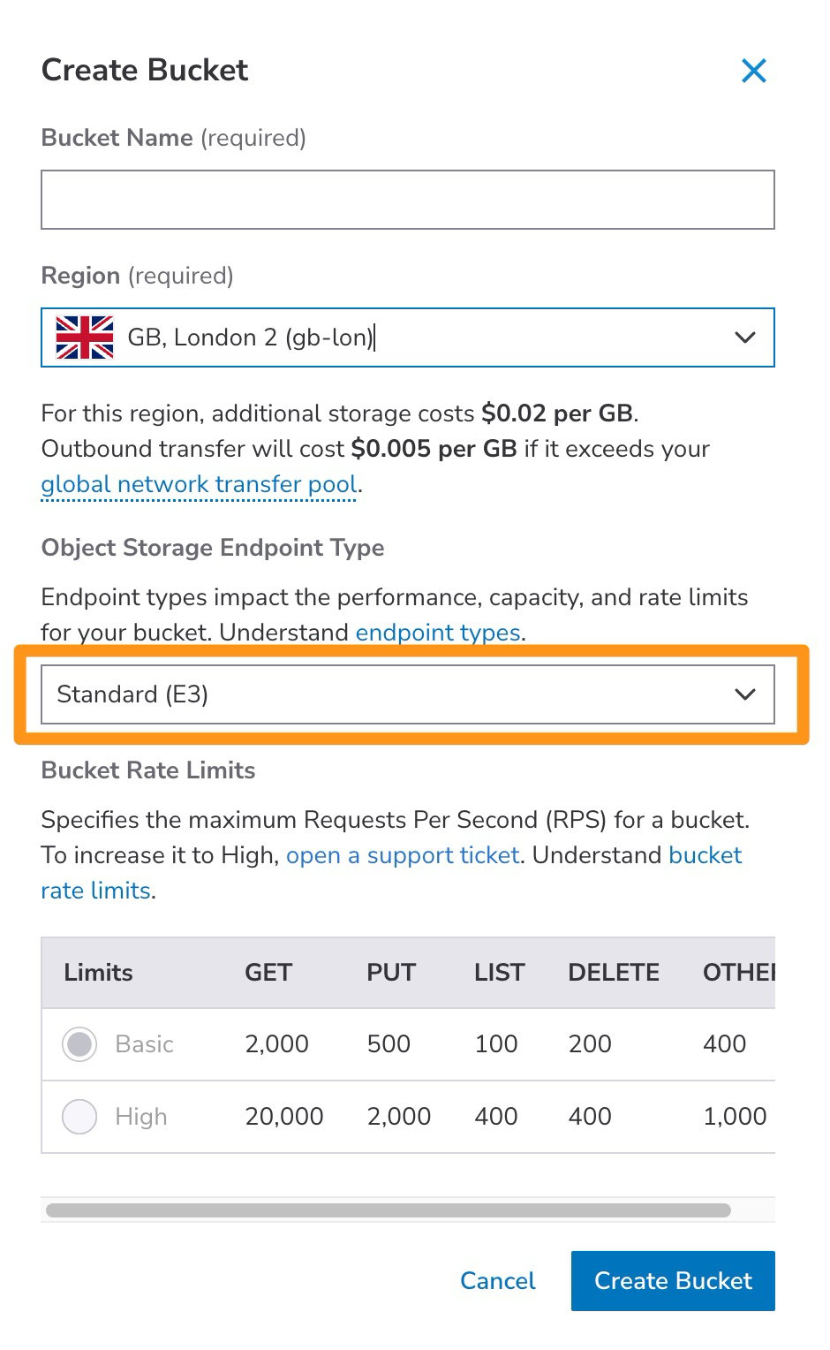Open the endpoint types link
Screen dimensions: 830x1350
[438, 633]
